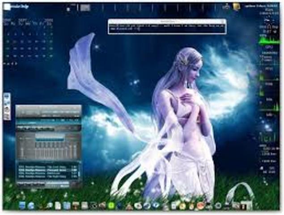Open the yellow note icon in top panel
284x215 pixels.
point(236,7)
